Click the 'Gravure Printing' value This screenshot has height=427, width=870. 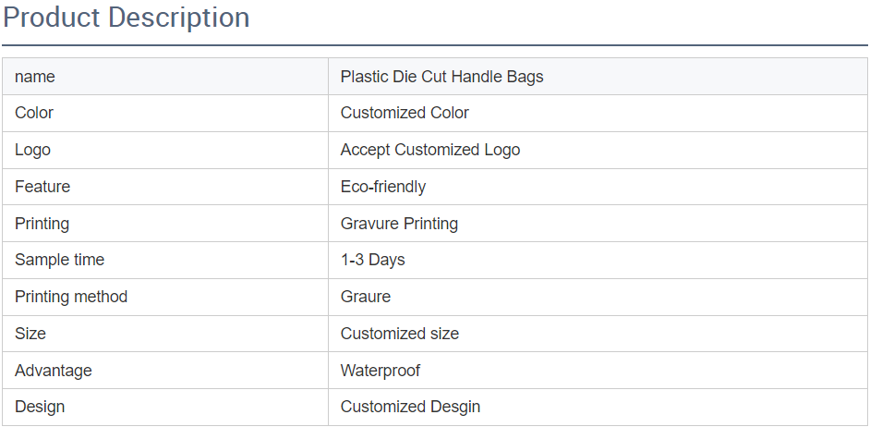[399, 224]
